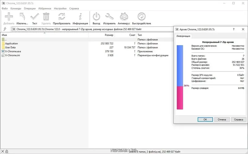This screenshot has height=154, width=248.
Task: Click the Извлечь (Extract) toolbar icon
Action: click(22, 17)
